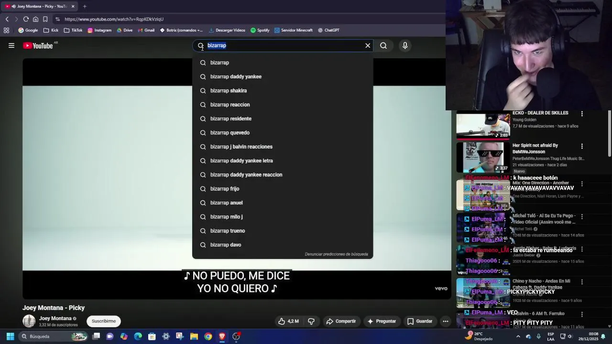The image size is (612, 344).
Task: Open ECKO - DEALER DE SKILLES thumbnail
Action: [x=483, y=125]
